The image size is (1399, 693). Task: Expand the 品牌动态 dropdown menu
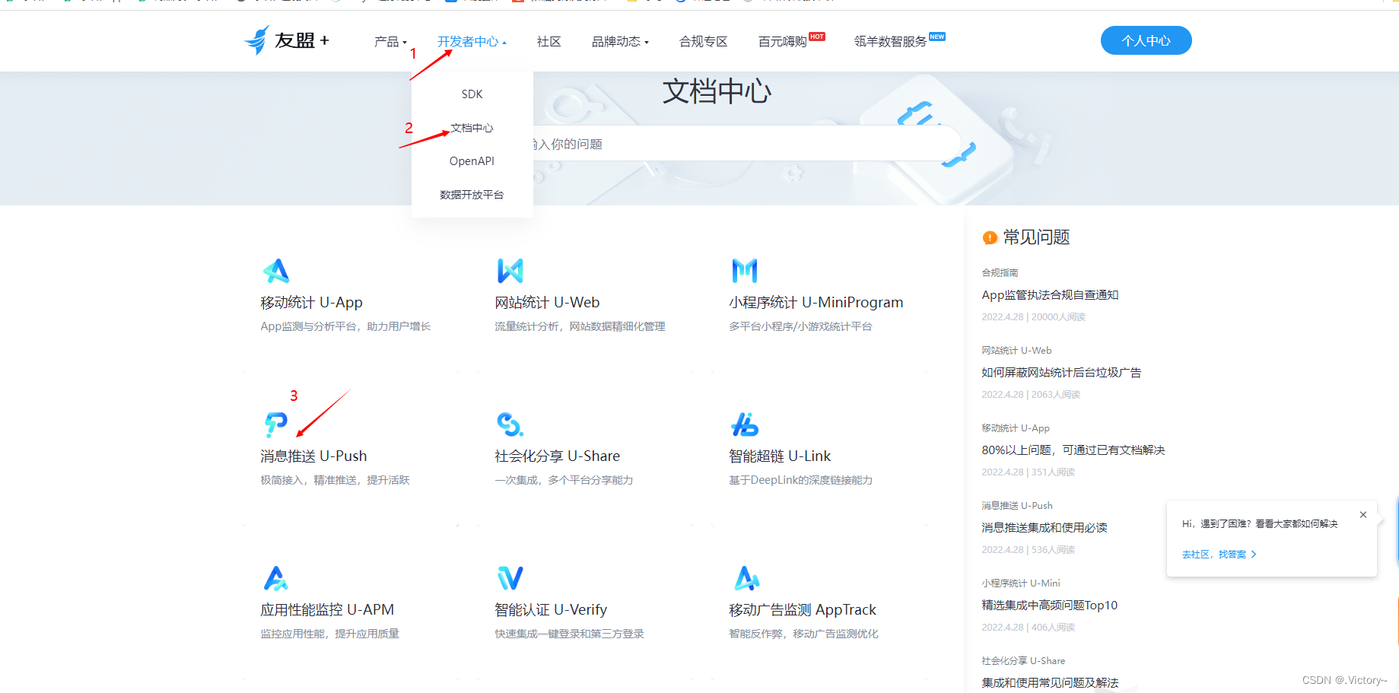[x=620, y=41]
